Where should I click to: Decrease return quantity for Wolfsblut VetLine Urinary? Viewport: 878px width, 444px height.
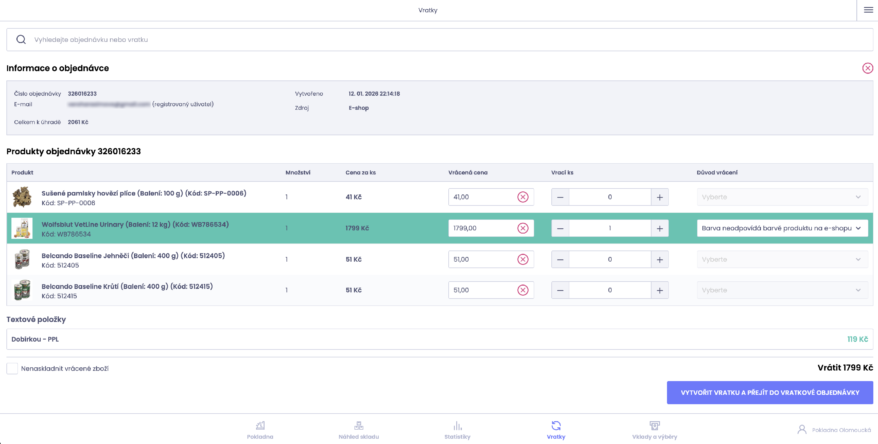click(560, 228)
